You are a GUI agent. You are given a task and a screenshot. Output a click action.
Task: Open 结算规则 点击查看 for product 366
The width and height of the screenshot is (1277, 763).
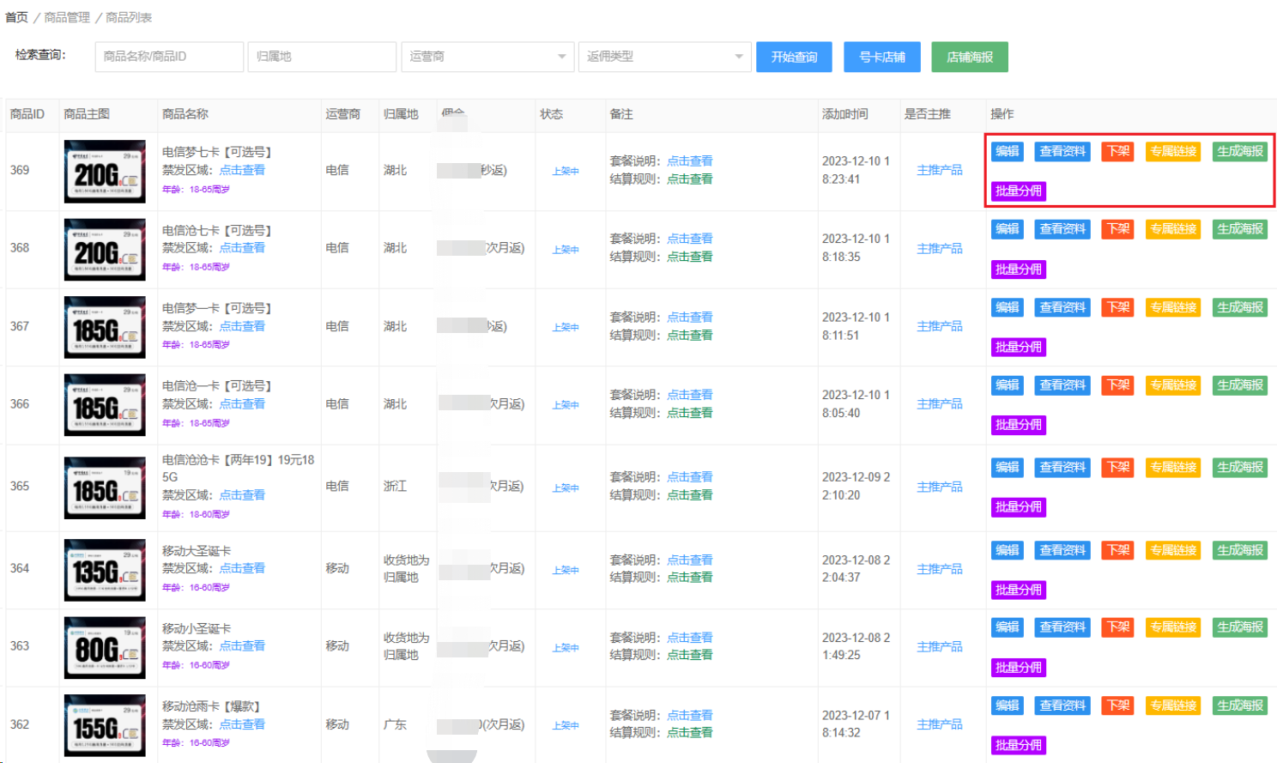pos(689,413)
